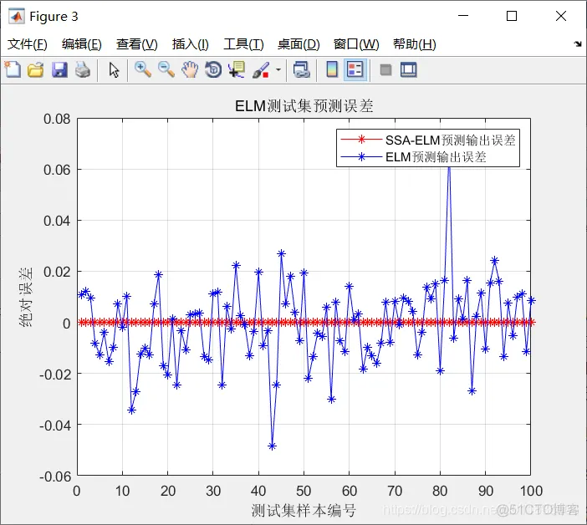Click the y-axis tick label 0.02
Viewport: 587px width, 525px height.
[57, 272]
